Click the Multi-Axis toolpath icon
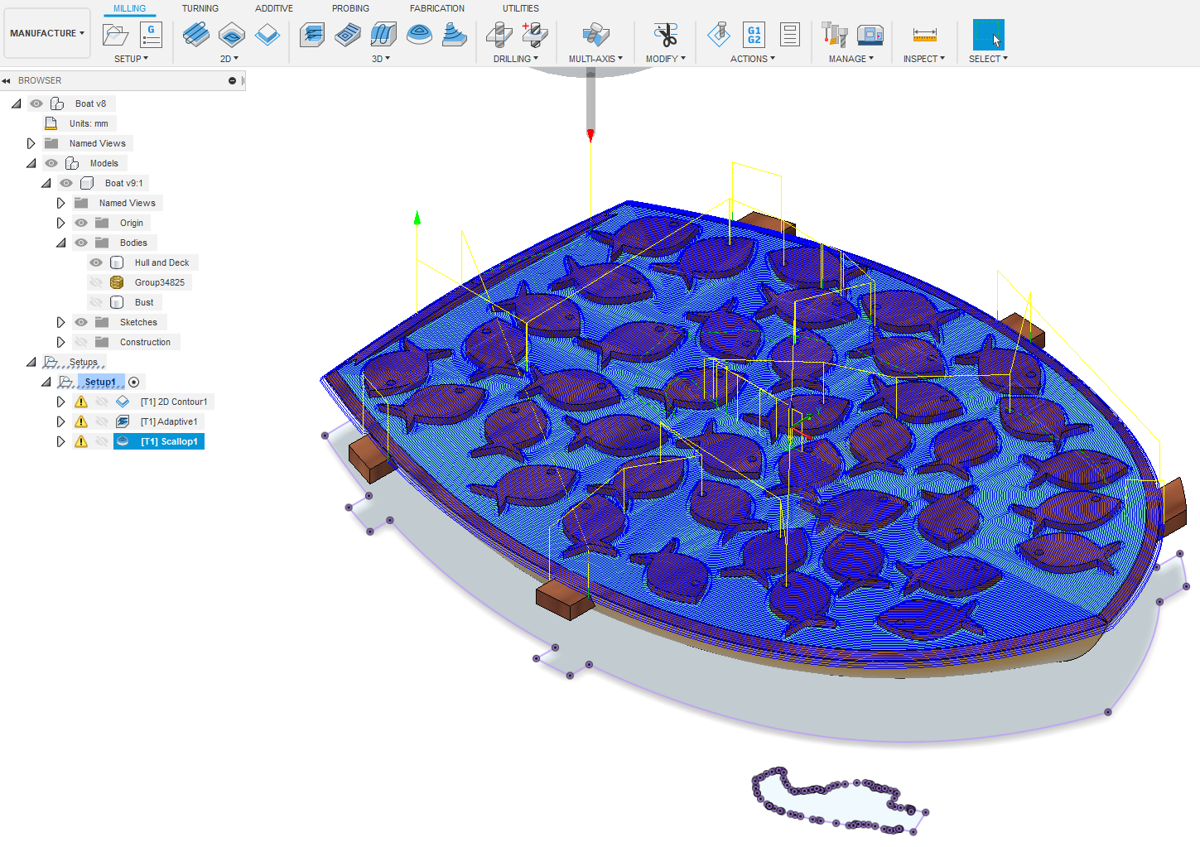 pos(595,35)
